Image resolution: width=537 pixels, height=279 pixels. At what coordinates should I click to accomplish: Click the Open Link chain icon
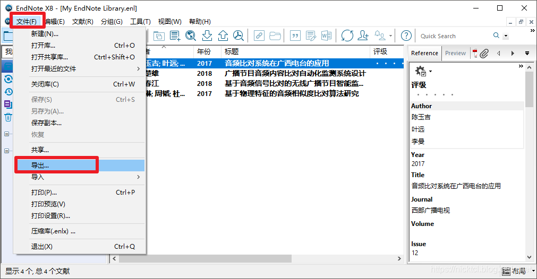[x=259, y=36]
